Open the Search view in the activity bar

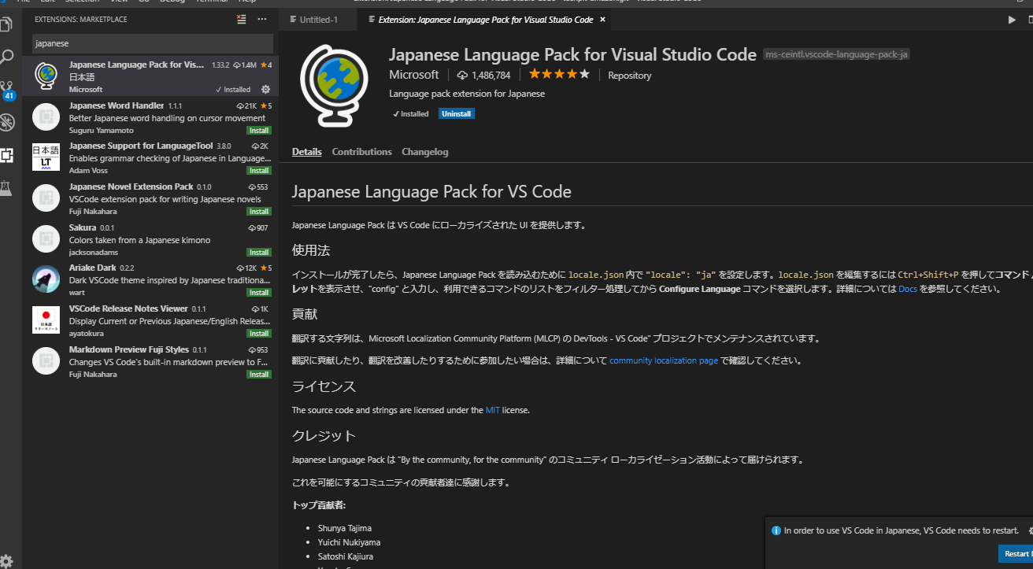pyautogui.click(x=6, y=57)
